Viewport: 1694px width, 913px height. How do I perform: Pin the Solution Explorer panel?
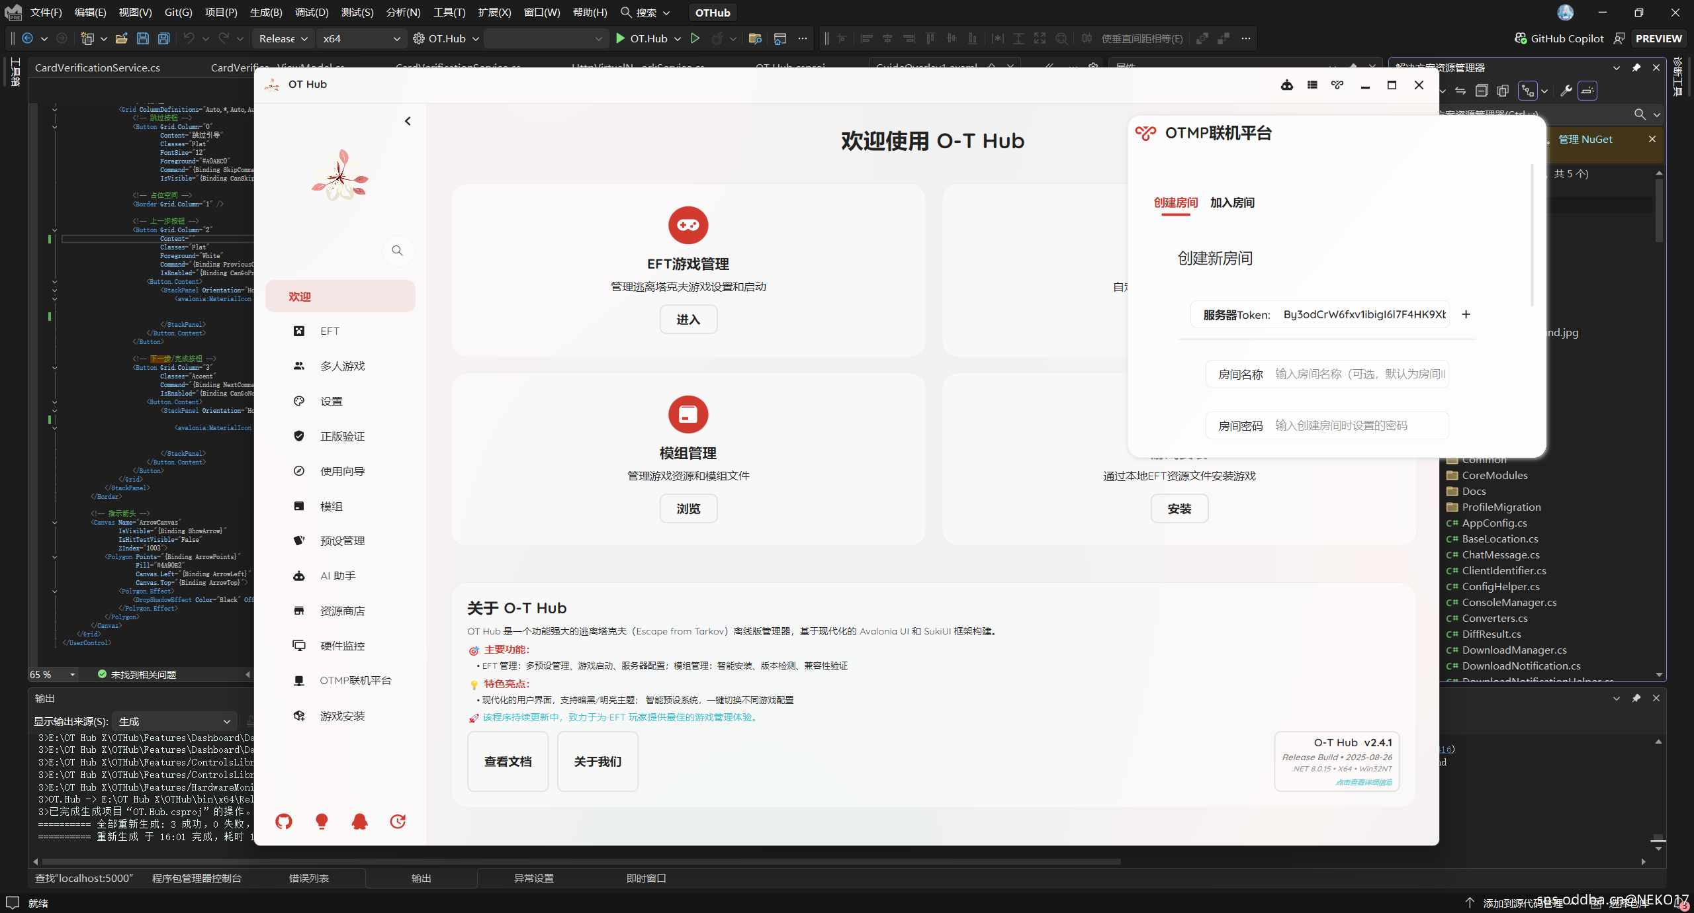tap(1636, 67)
